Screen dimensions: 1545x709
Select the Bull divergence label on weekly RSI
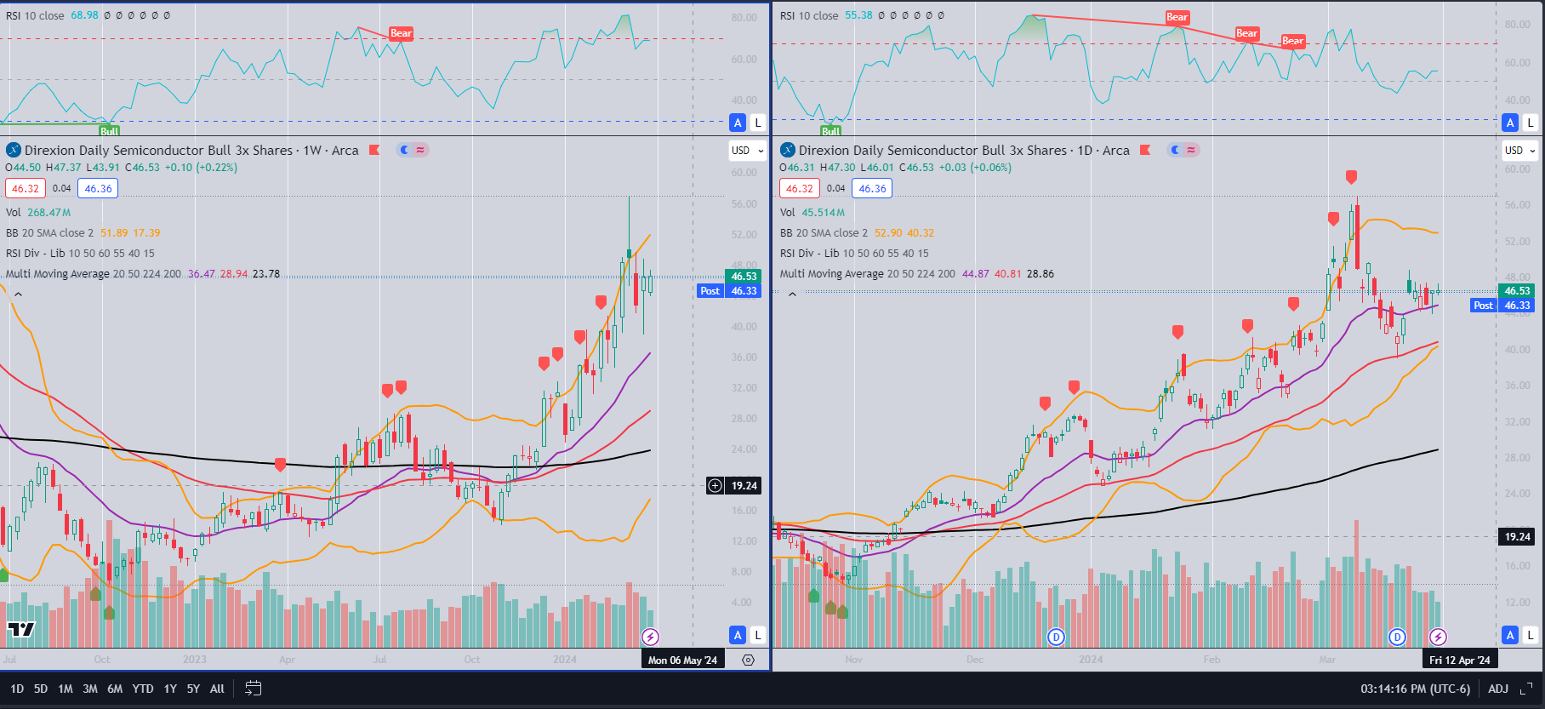pyautogui.click(x=109, y=131)
